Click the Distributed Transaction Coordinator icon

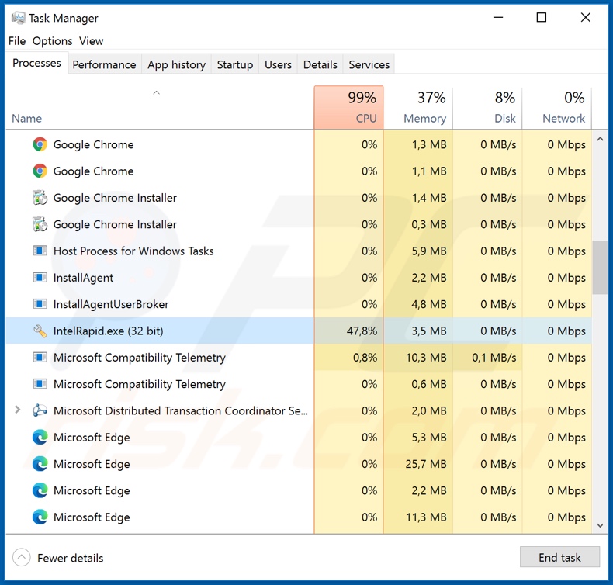click(x=40, y=410)
